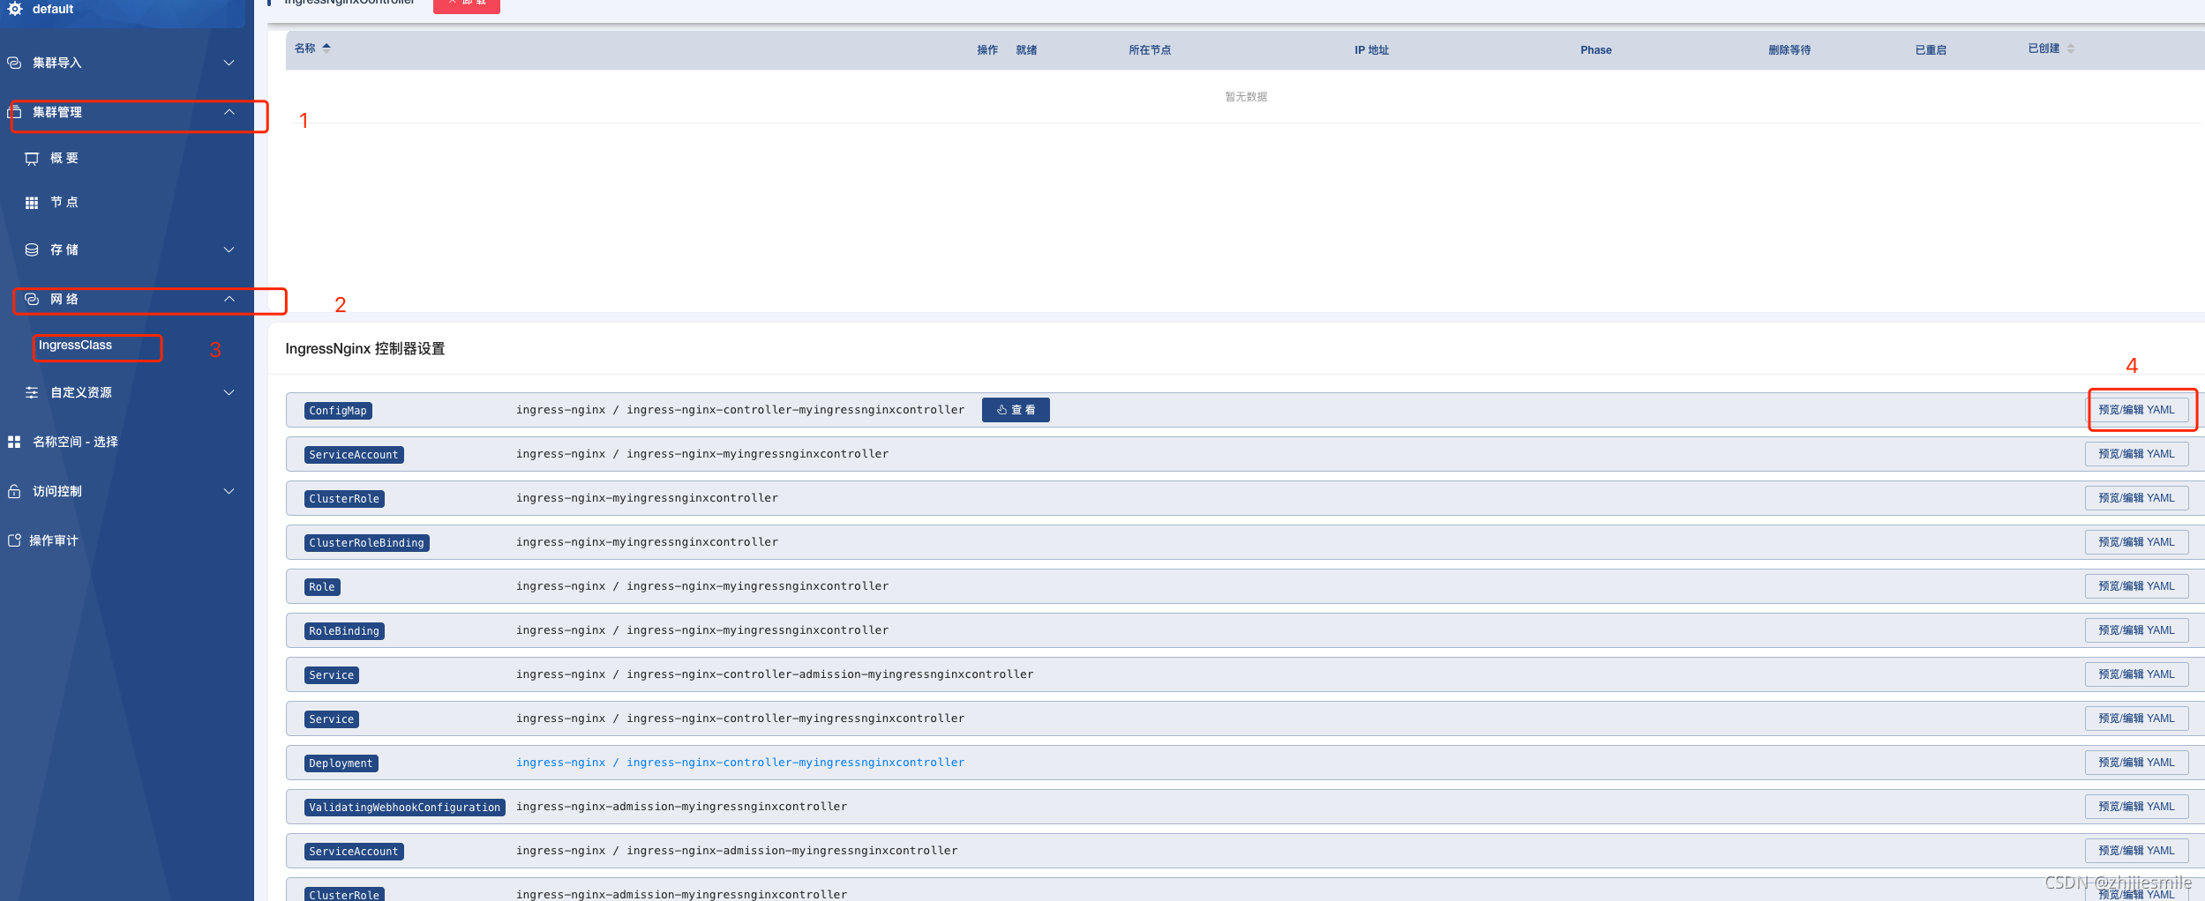The image size is (2205, 901).
Task: Open 预览/编辑 YAML for RoleBinding
Action: (2136, 630)
